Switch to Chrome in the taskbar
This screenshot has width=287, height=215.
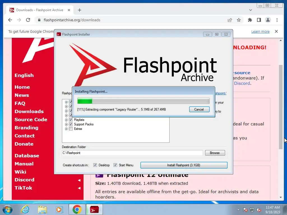77,209
